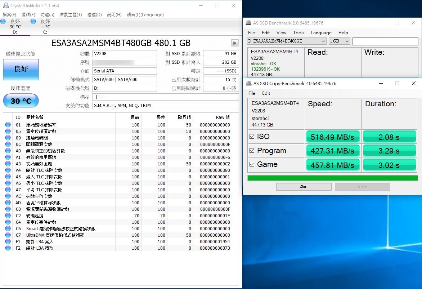Open Edit menu in AS SSD Copy-Benchmark
The image size is (422, 289).
[266, 93]
